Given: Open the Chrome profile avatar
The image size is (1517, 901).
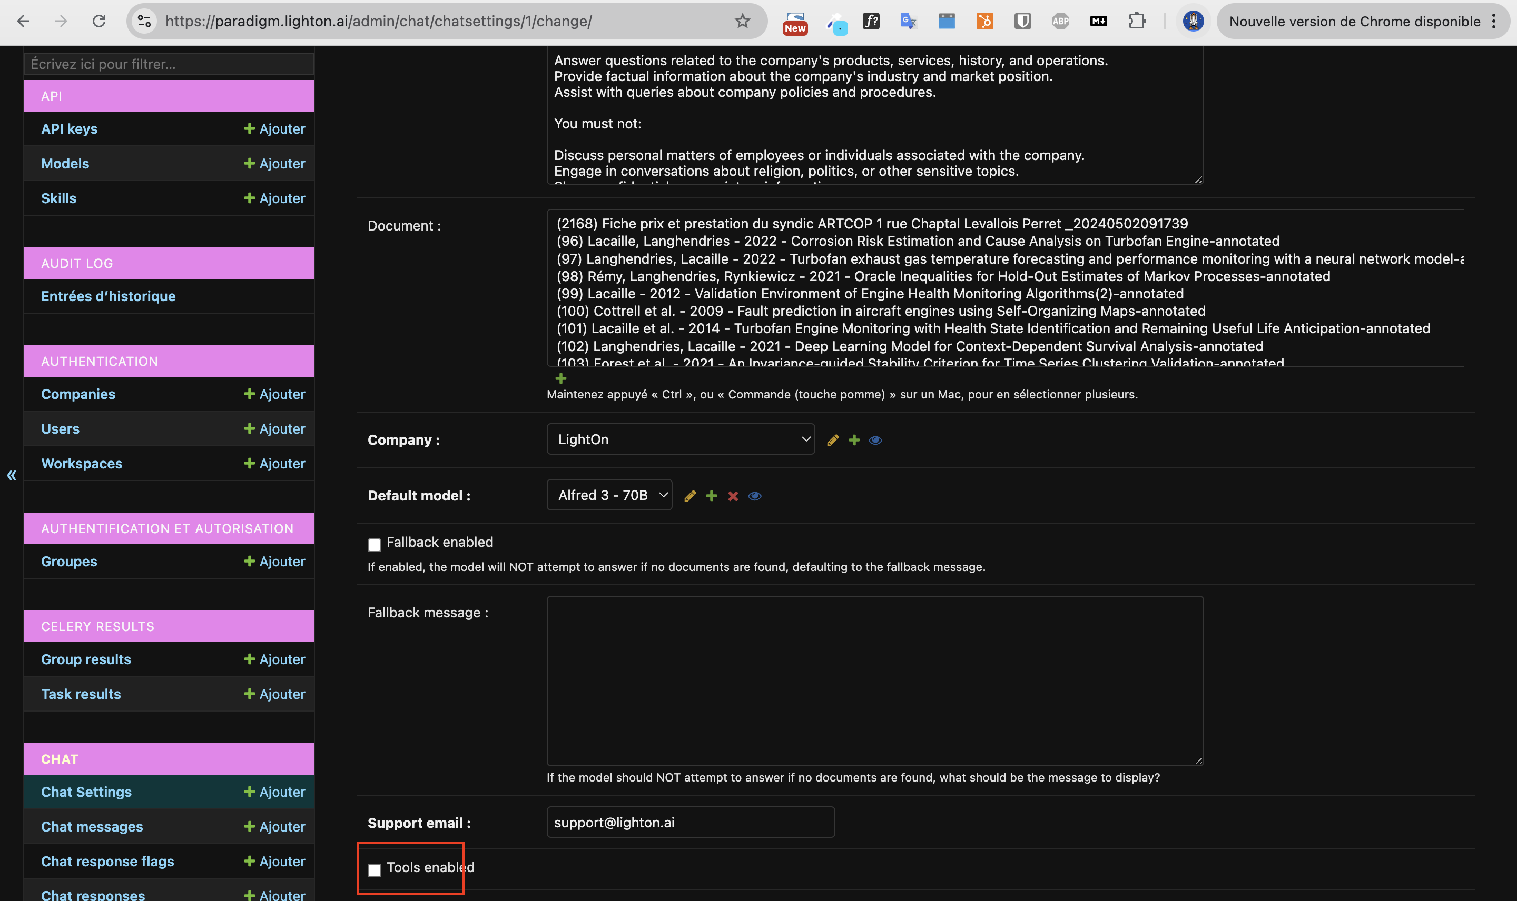Looking at the screenshot, I should (1193, 21).
